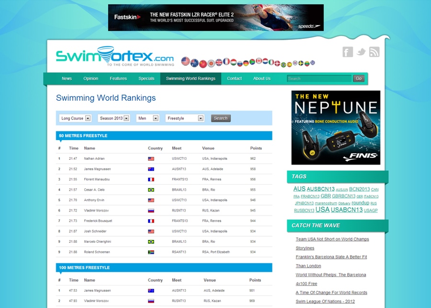Open the Facebook page icon

pos(348,52)
